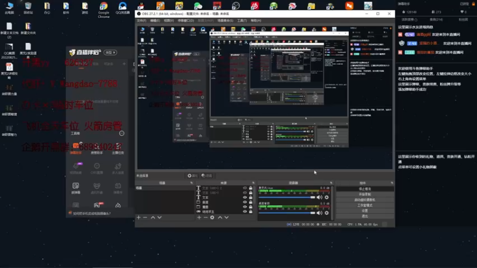Remove selected source with minus button
This screenshot has height=268, width=477.
[205, 217]
